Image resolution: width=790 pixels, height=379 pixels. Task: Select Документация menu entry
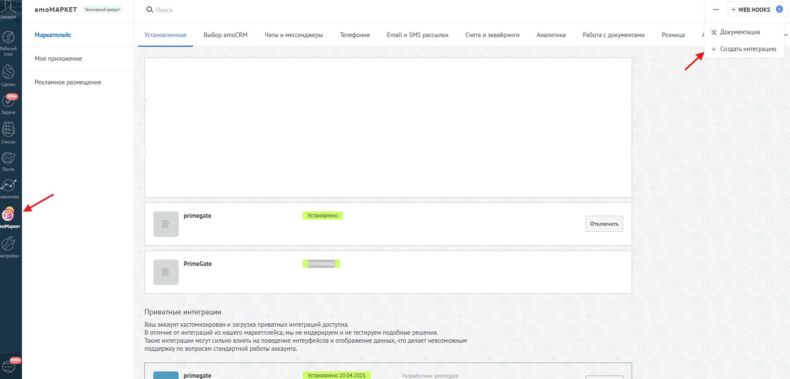pos(744,32)
